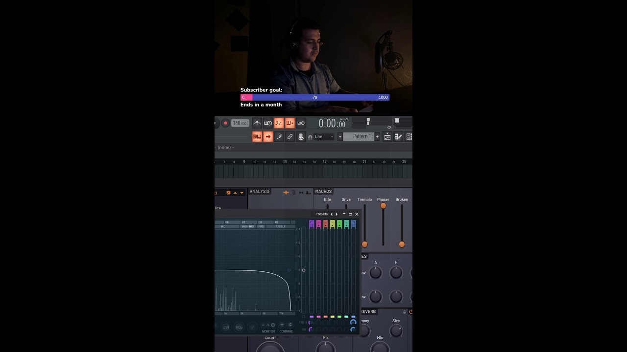This screenshot has height=352, width=627.
Task: Click the peaks histogram analysis icon
Action: pos(308,193)
